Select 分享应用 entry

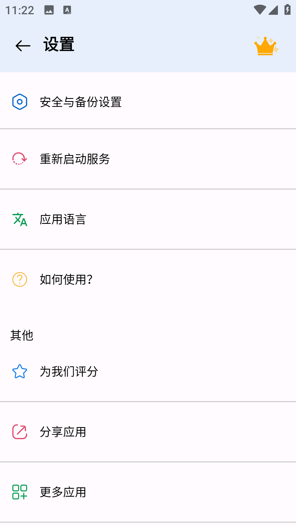pyautogui.click(x=63, y=432)
